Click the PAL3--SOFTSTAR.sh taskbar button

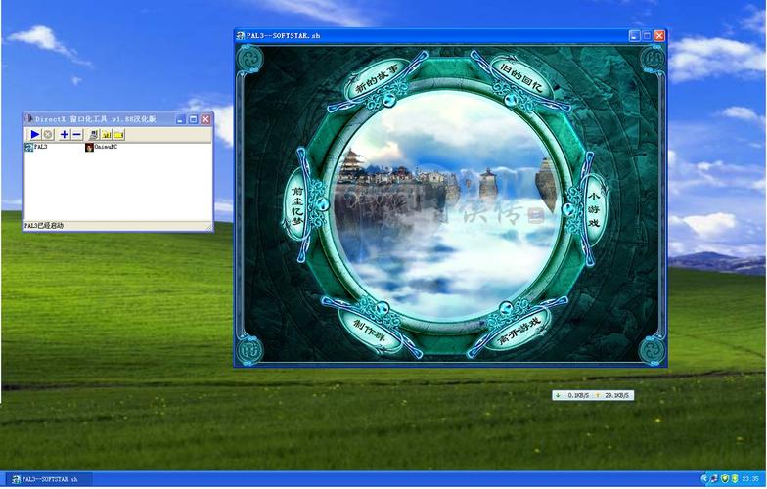click(47, 480)
